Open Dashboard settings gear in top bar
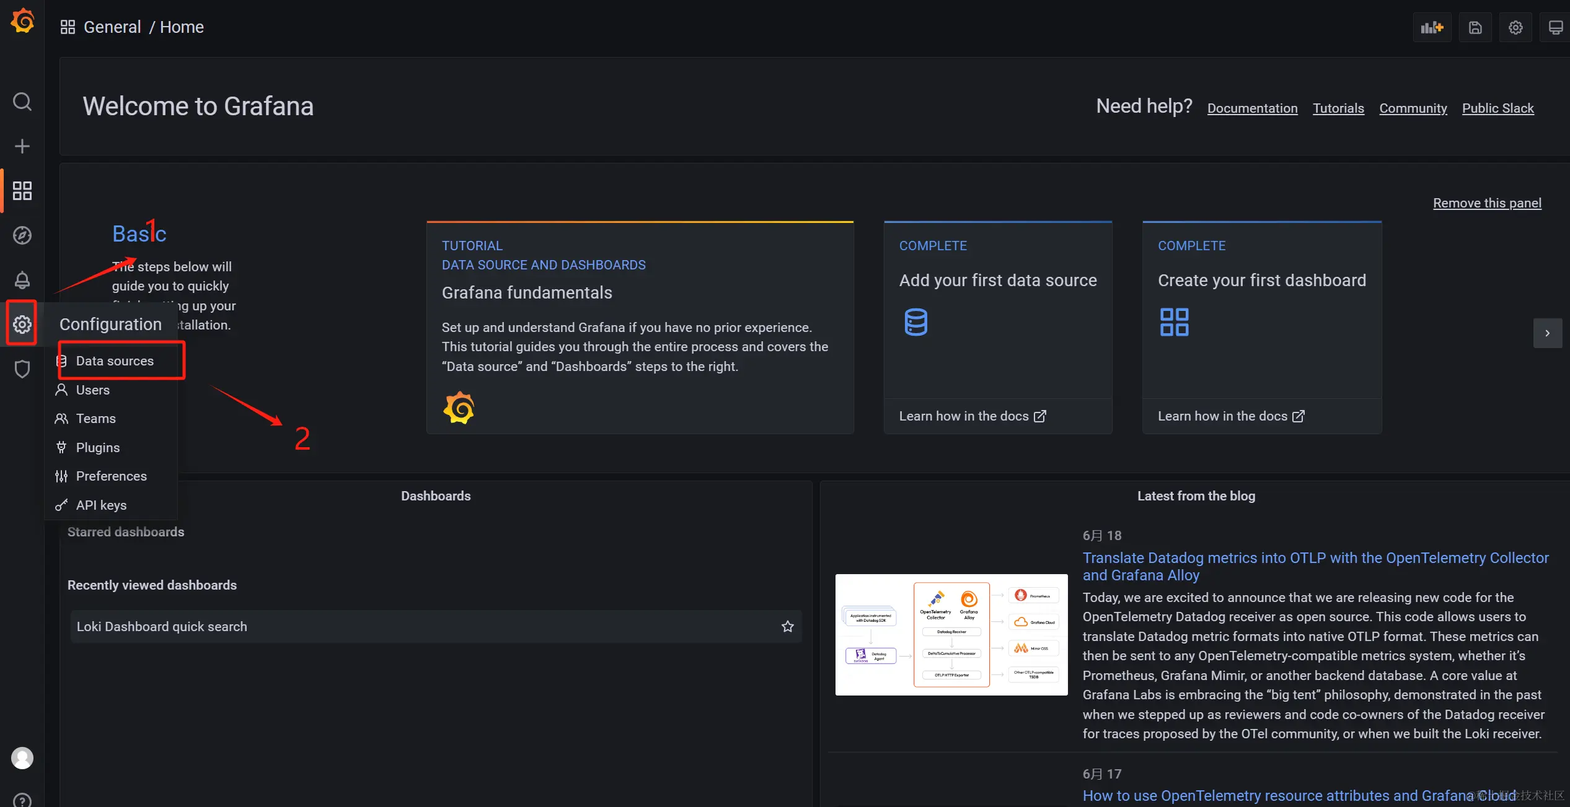Screen dimensions: 1570x807 (x=1515, y=27)
